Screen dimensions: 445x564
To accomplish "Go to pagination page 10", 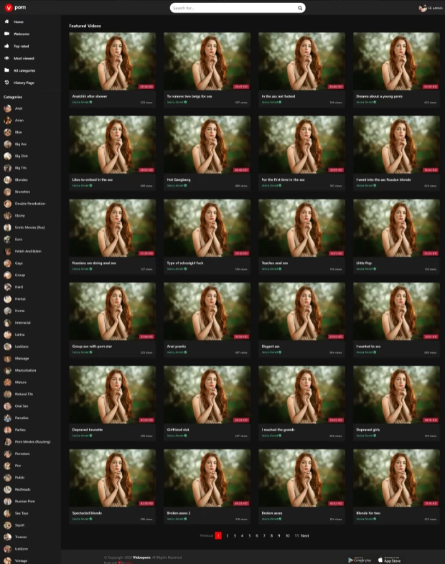I will [x=287, y=535].
